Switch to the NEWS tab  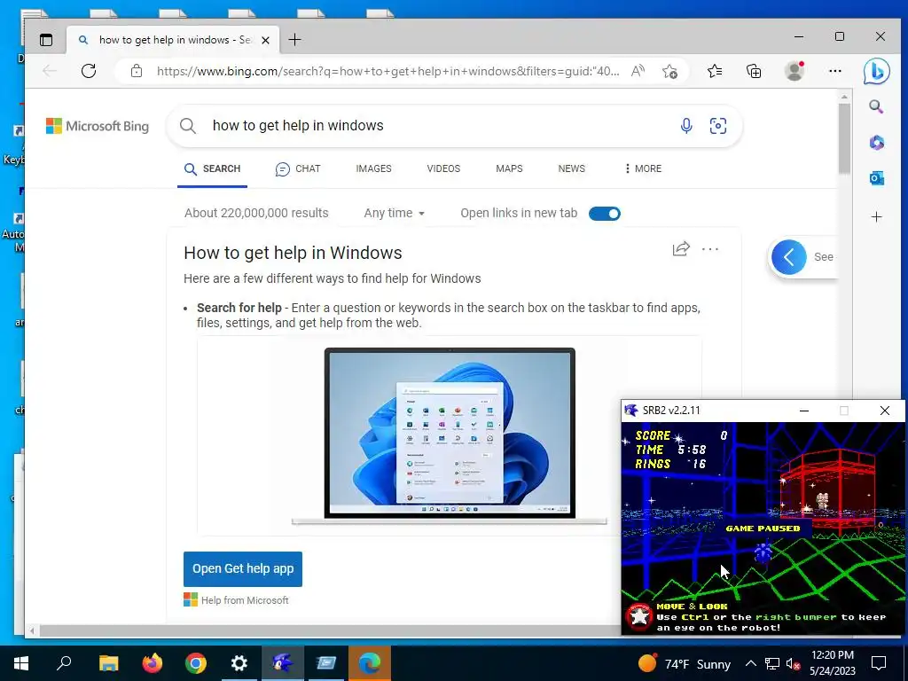572,168
